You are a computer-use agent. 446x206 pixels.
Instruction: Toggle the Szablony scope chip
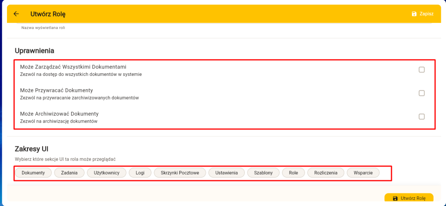pos(263,173)
